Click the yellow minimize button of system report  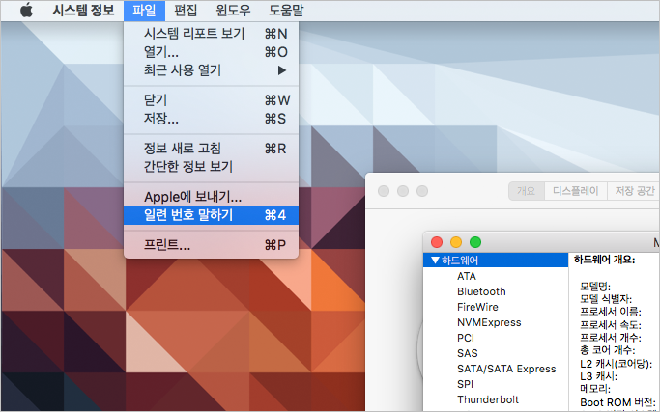(x=456, y=242)
